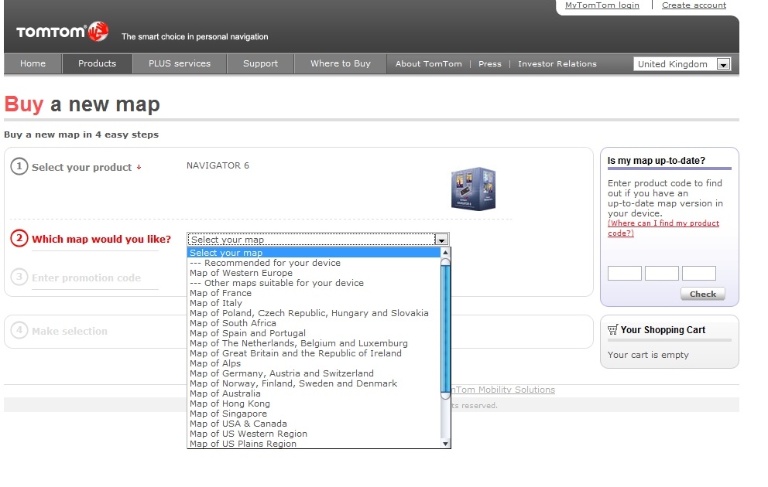This screenshot has width=768, height=487.
Task: Click the TomTom Mobility Solutions footer link
Action: tap(503, 390)
